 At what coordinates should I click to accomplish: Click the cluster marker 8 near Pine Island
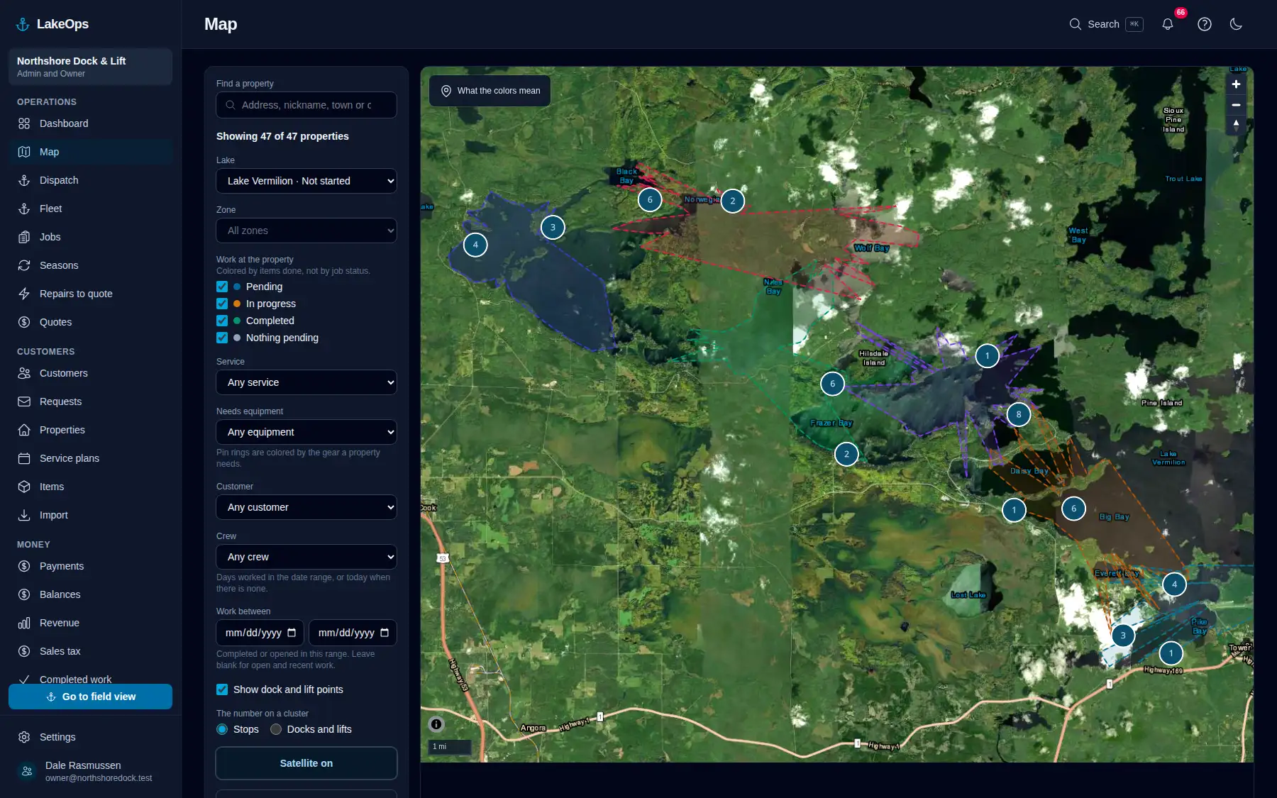pos(1018,415)
